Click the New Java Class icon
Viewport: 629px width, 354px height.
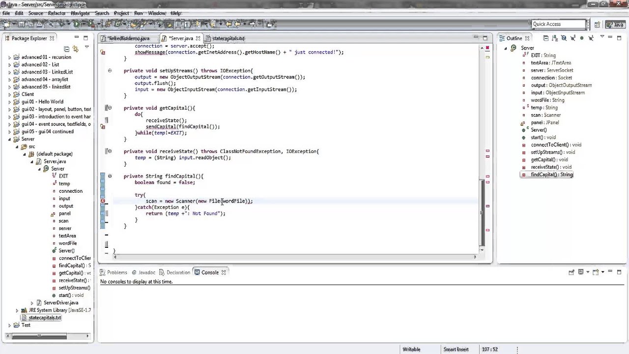click(x=117, y=24)
